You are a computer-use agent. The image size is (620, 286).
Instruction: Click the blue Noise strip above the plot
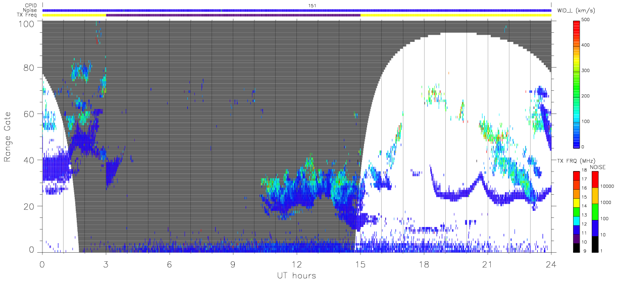pyautogui.click(x=296, y=10)
